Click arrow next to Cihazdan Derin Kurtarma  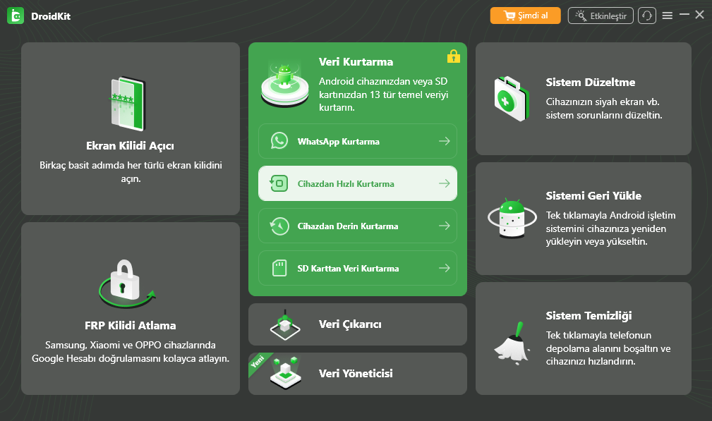pos(444,226)
